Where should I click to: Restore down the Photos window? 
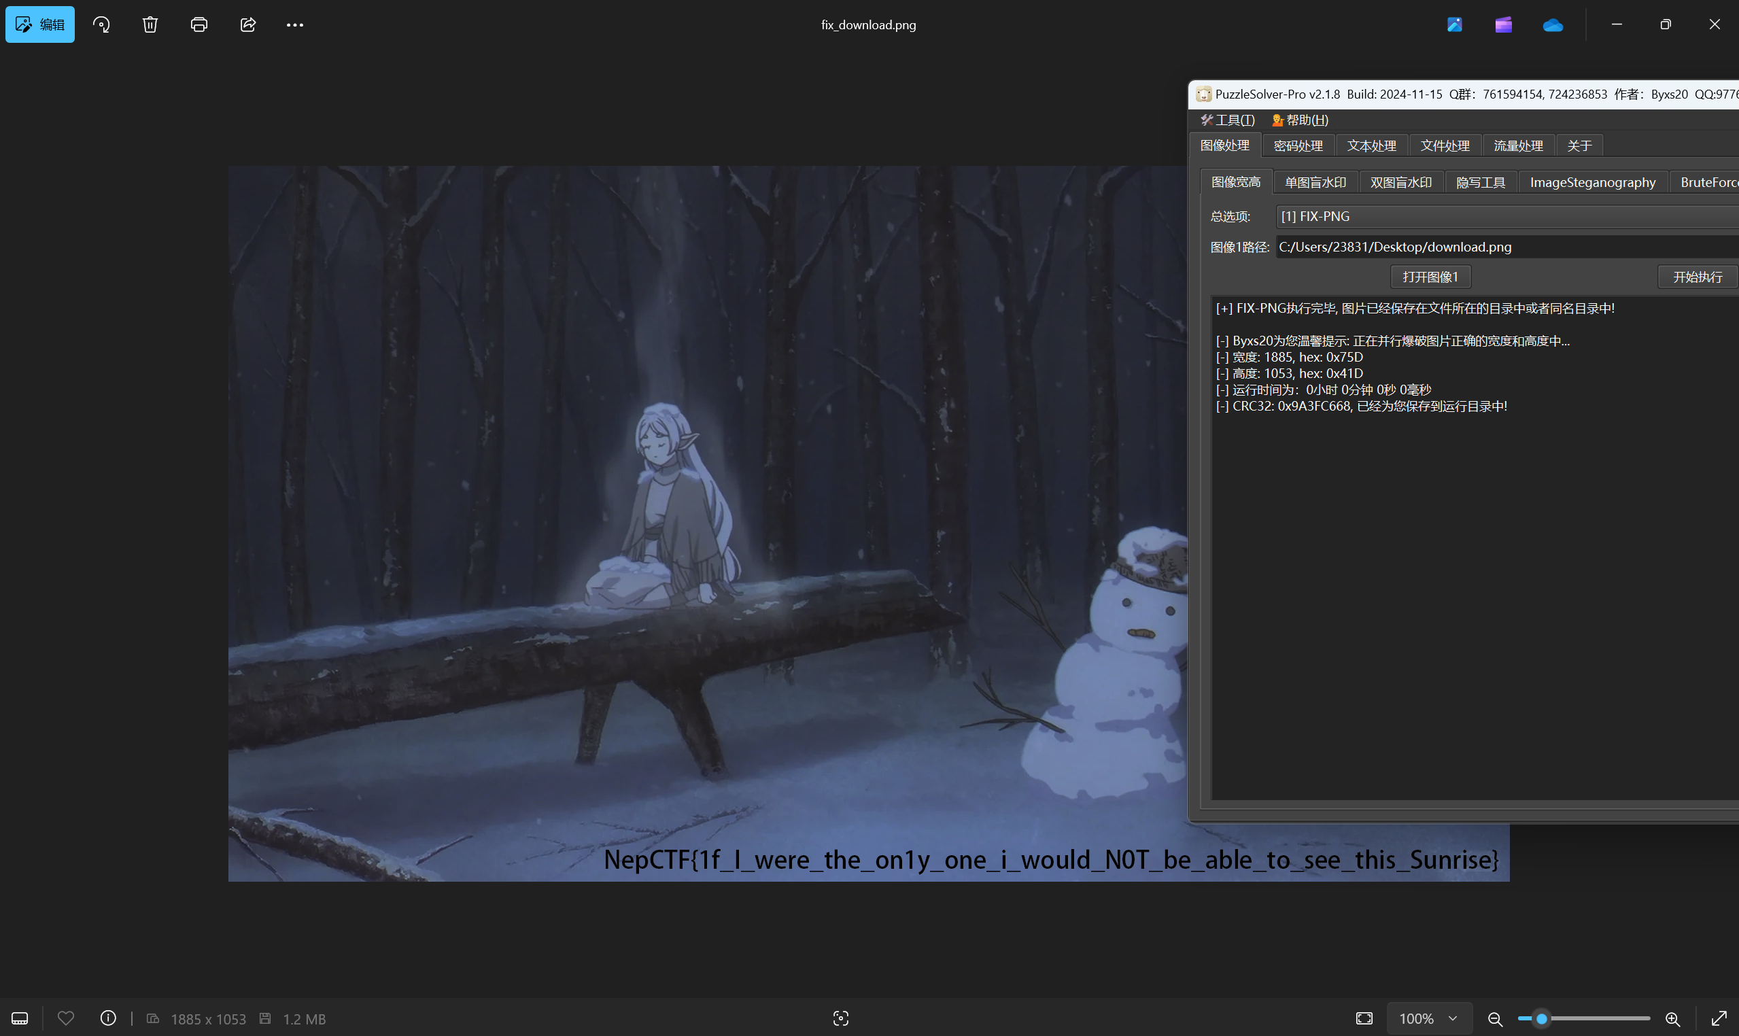[x=1666, y=24]
